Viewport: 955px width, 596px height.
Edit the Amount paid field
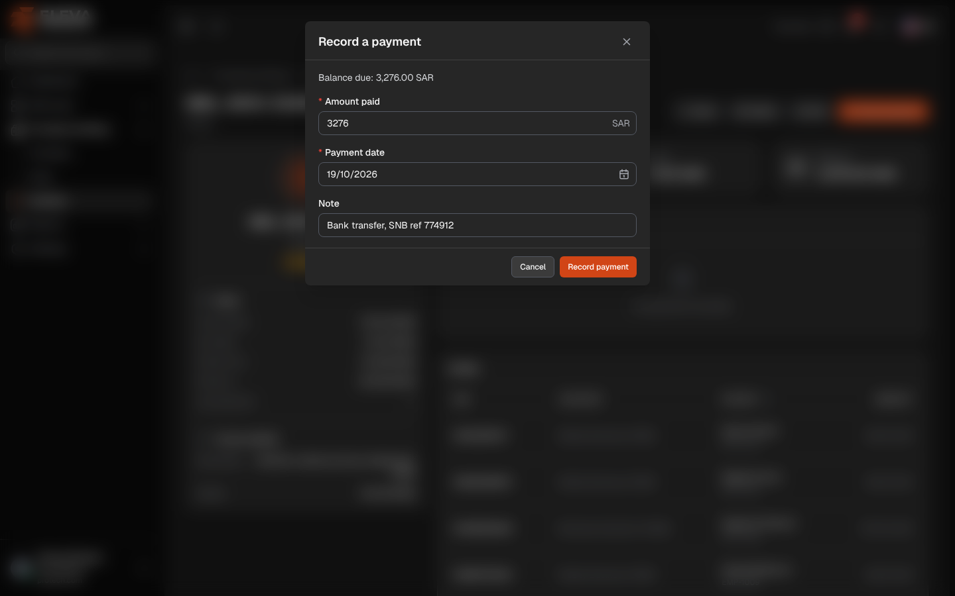[x=477, y=123]
